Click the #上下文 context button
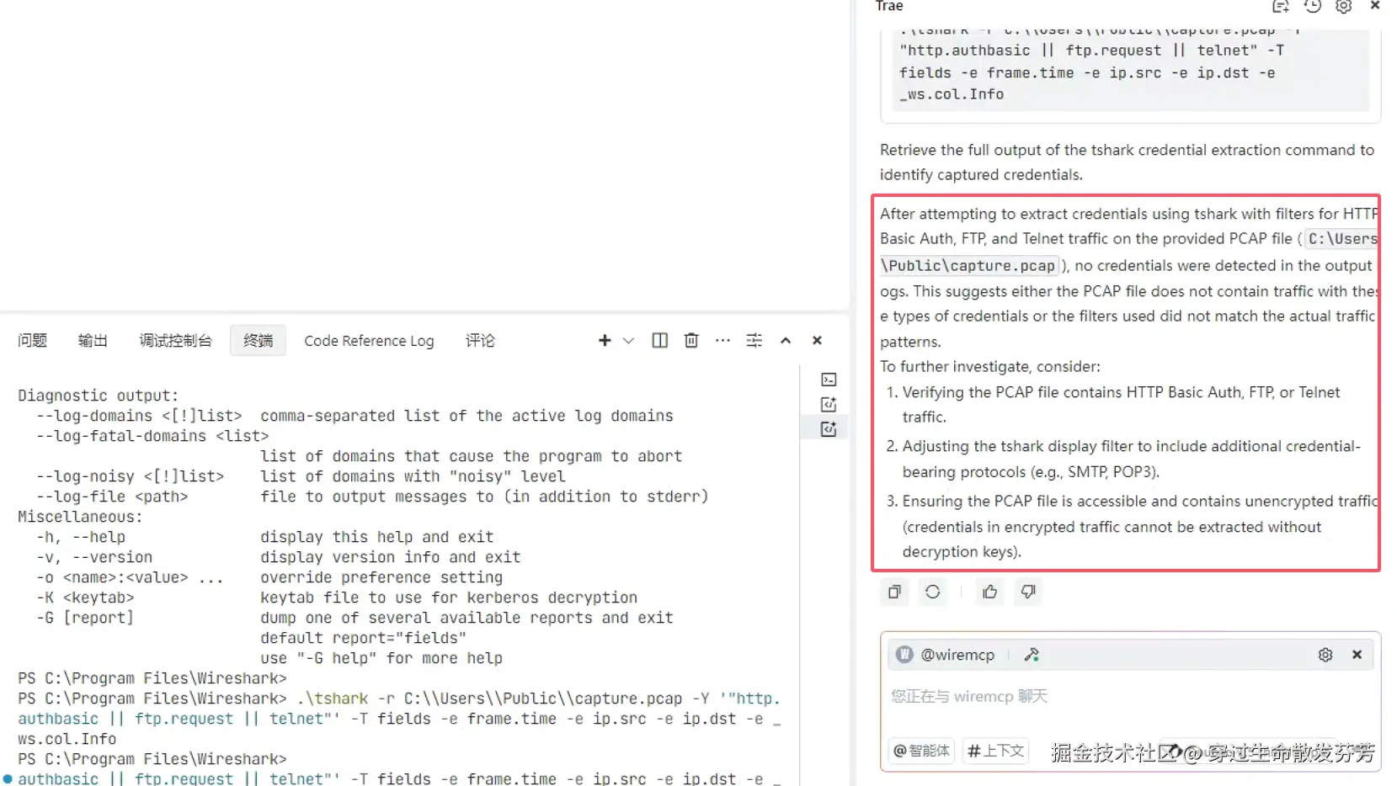1397x786 pixels. (x=995, y=751)
